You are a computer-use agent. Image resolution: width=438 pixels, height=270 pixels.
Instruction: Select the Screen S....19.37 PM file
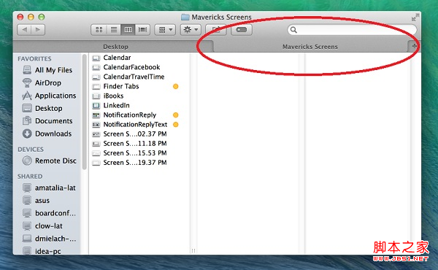coord(134,163)
